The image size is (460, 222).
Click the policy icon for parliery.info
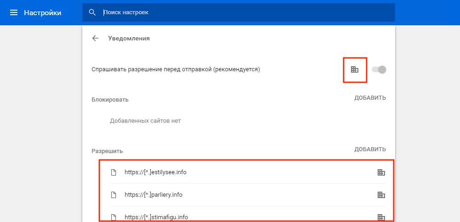point(381,195)
